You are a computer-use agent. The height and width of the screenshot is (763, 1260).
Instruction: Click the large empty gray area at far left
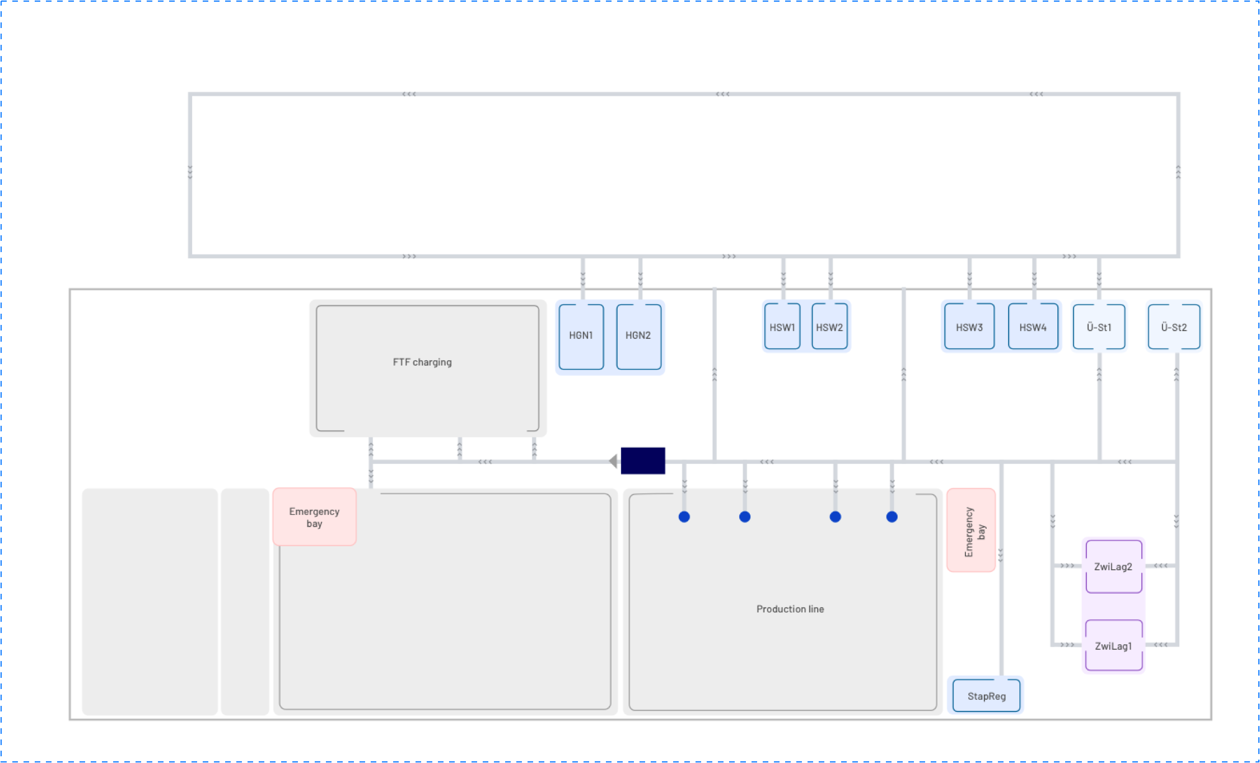[x=150, y=601]
